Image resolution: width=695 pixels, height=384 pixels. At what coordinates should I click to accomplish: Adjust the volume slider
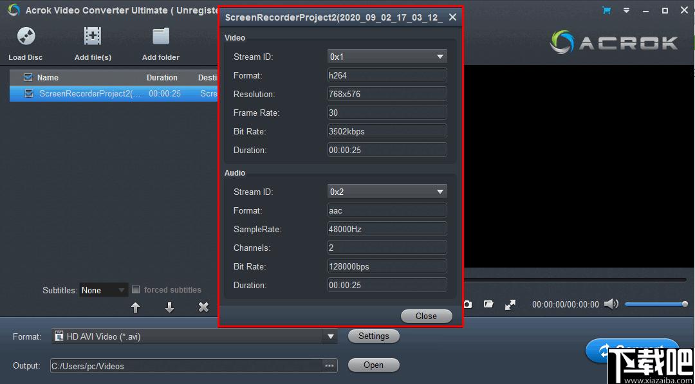tap(656, 304)
